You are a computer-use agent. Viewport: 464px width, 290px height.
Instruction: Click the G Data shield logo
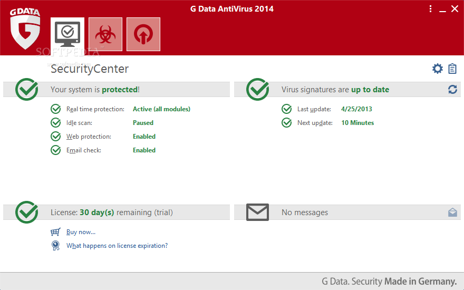[25, 28]
